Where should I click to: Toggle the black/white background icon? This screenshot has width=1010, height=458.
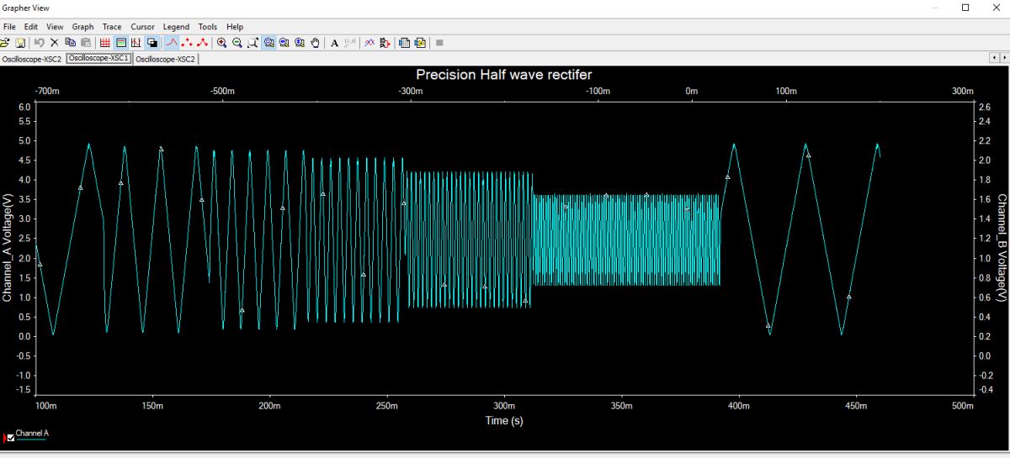152,42
